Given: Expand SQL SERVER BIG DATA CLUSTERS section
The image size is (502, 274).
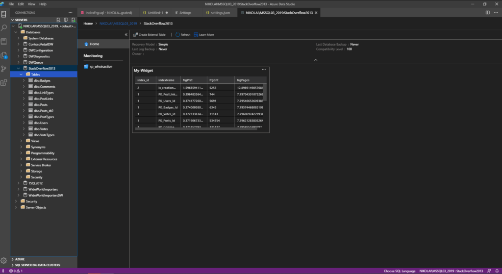Looking at the screenshot, I should tap(12, 265).
